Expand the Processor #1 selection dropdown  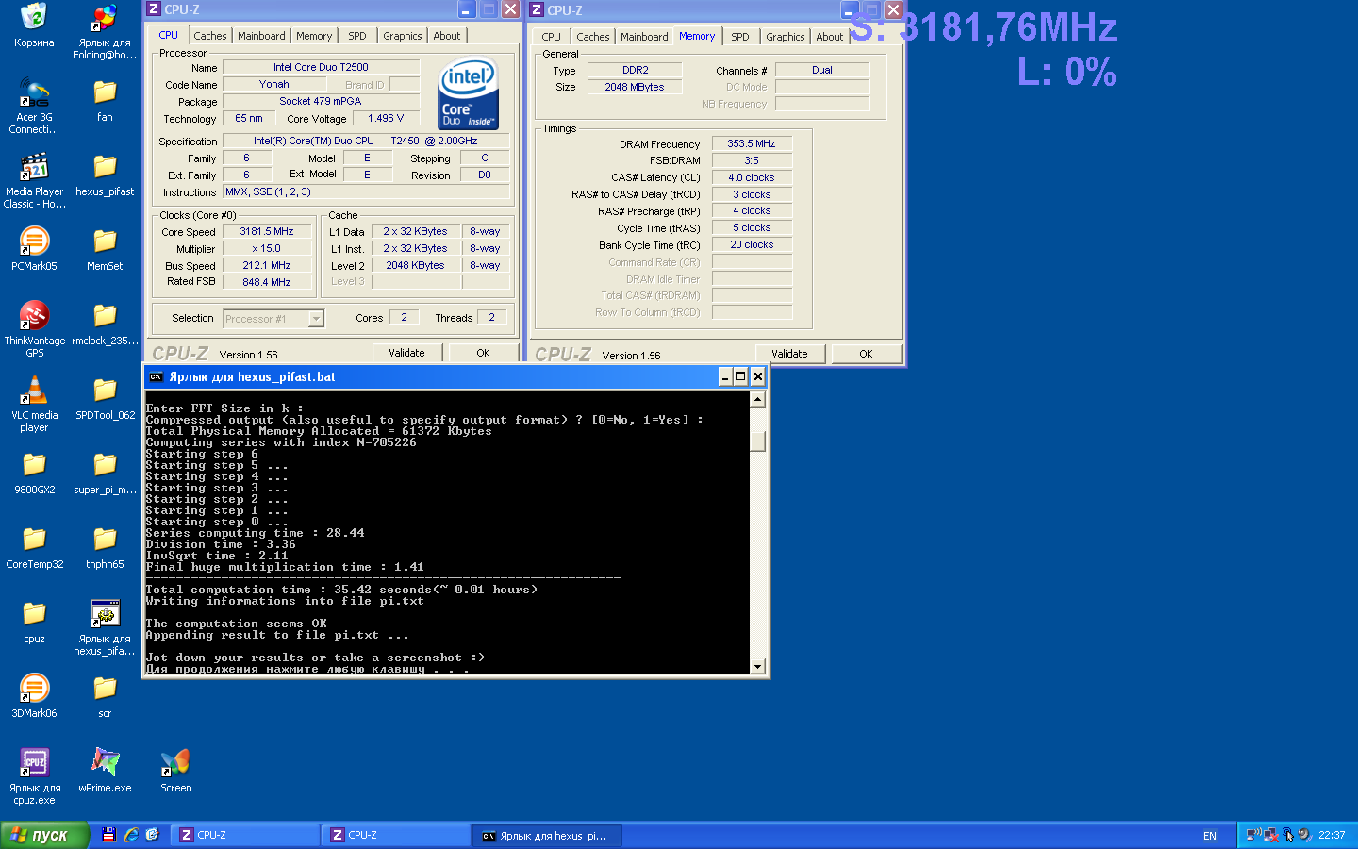point(316,319)
